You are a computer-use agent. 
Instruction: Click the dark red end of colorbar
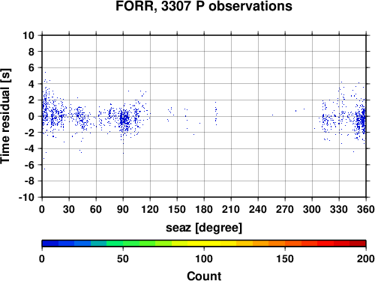coord(358,244)
